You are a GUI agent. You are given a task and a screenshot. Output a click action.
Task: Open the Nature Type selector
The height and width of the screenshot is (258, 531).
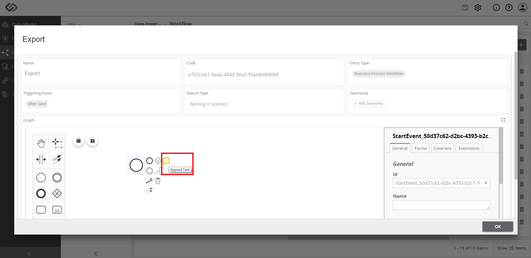pyautogui.click(x=264, y=104)
